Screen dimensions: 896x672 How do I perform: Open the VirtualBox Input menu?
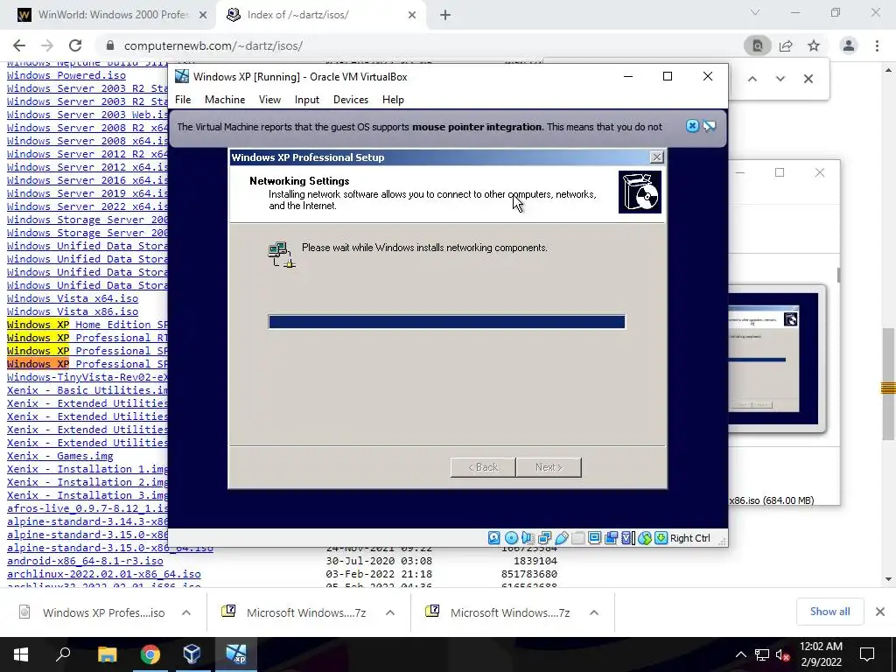307,100
